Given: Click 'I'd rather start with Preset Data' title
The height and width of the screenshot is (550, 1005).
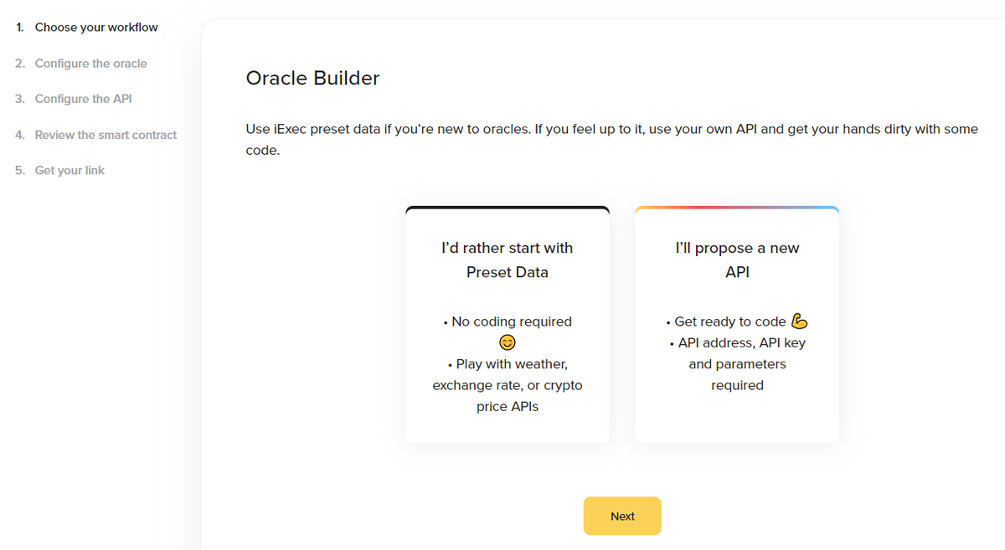Looking at the screenshot, I should coord(508,260).
